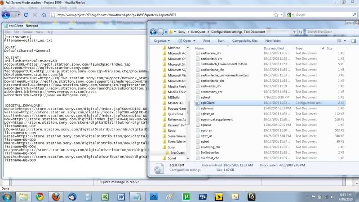Click the Word taskbar icon
Image resolution: width=359 pixels, height=202 pixels.
[121, 196]
